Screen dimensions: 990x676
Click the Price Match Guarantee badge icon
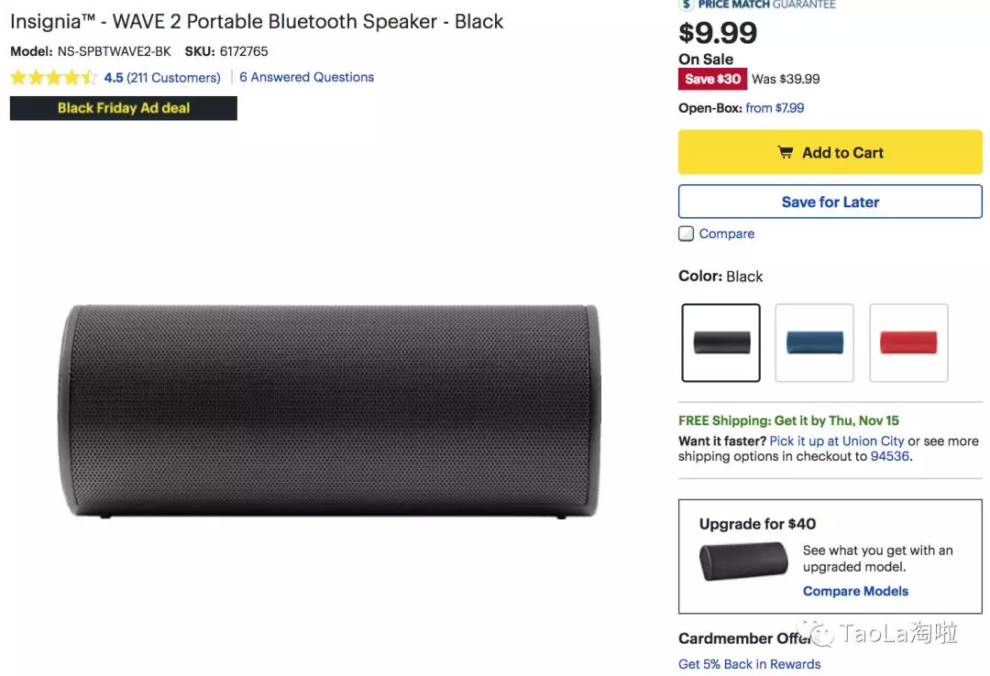click(687, 5)
